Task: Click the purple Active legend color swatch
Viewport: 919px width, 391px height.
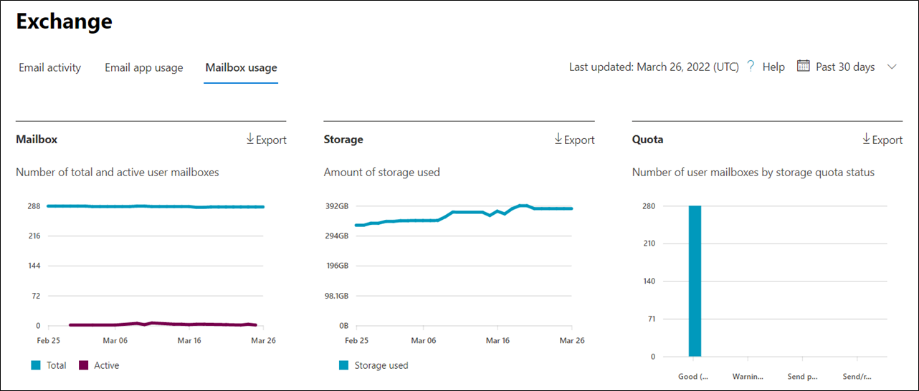Action: [x=83, y=365]
